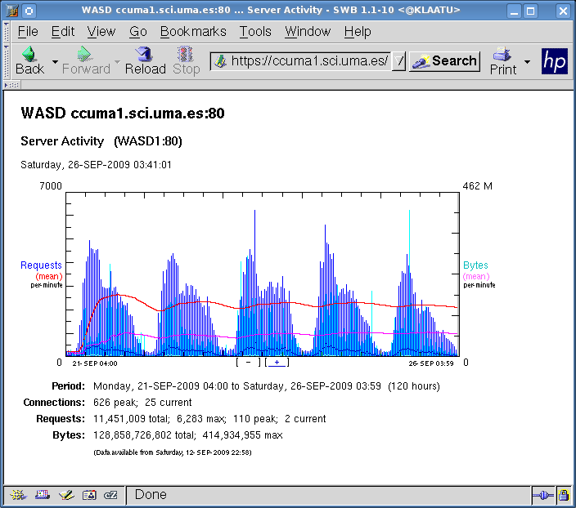Collapse the navigation toolbar grippy handle
576x508 pixels.
[7, 61]
